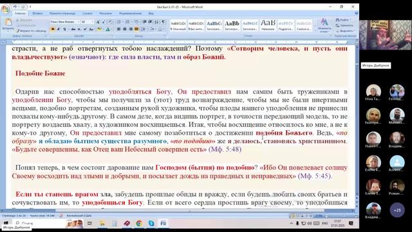Toggle Bold formatting
This screenshot has height=232, width=412.
(x=53, y=29)
